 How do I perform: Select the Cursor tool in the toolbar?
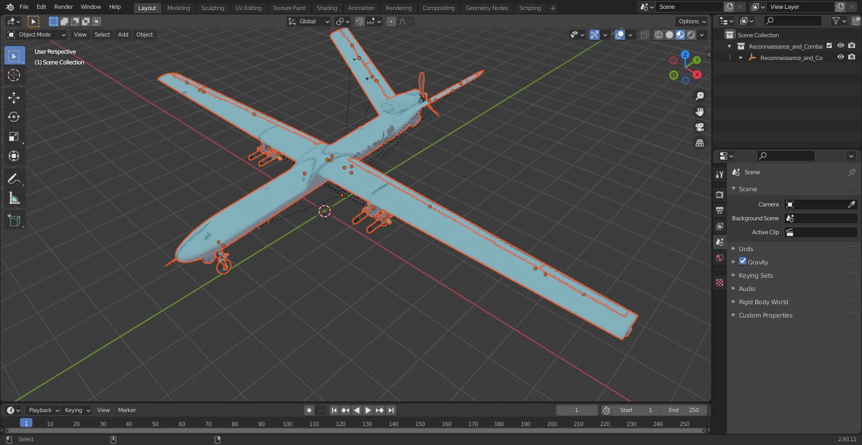coord(14,75)
